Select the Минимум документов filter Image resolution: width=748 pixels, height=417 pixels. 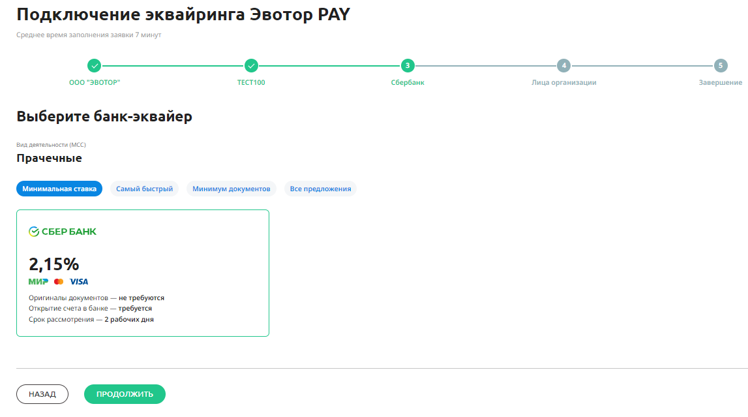click(232, 189)
